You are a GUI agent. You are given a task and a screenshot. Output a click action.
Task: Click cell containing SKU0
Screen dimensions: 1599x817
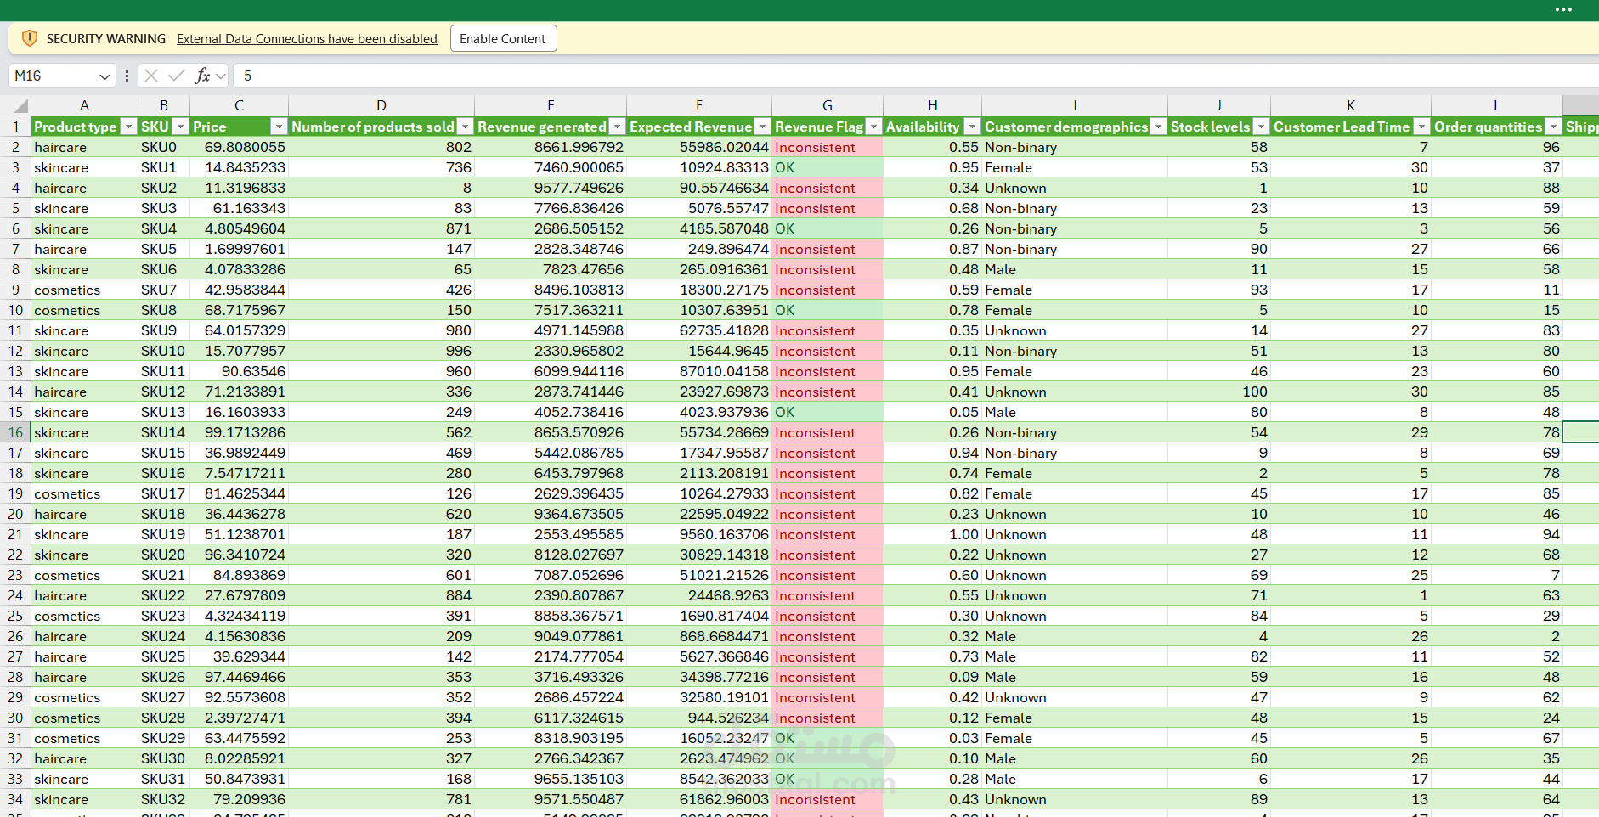tap(164, 147)
